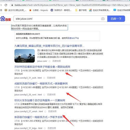Click the 2天前 date label

click(x=17, y=121)
